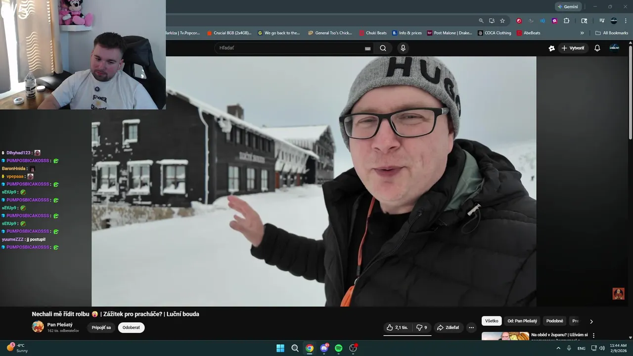Image resolution: width=633 pixels, height=356 pixels.
Task: Show more filter chips with right arrow
Action: [x=591, y=321]
